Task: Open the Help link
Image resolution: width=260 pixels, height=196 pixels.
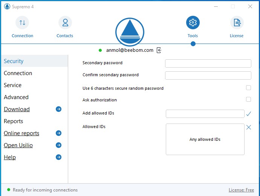Action: [10, 157]
